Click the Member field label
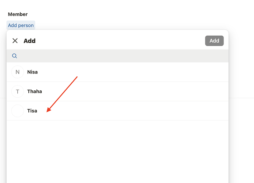Image resolution: width=254 pixels, height=183 pixels. pos(18,14)
